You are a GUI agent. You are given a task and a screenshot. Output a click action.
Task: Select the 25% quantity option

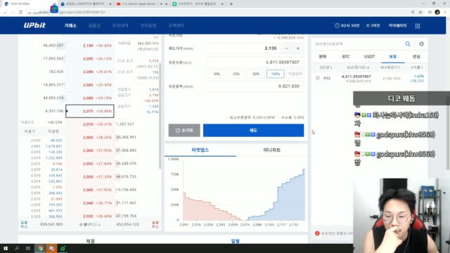coord(236,74)
